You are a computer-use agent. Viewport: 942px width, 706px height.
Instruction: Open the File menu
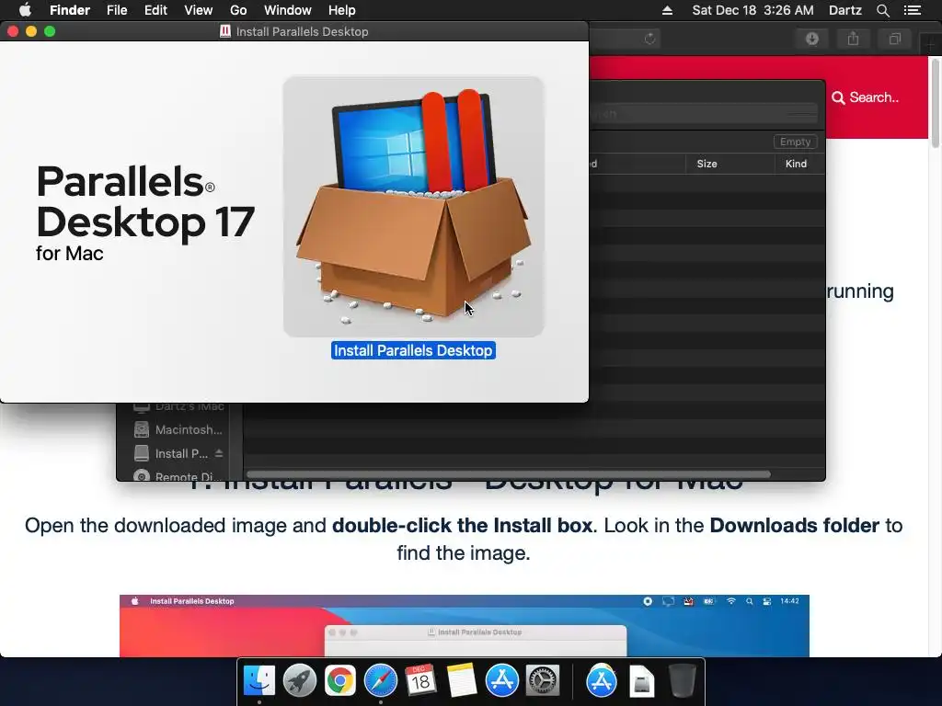coord(117,10)
